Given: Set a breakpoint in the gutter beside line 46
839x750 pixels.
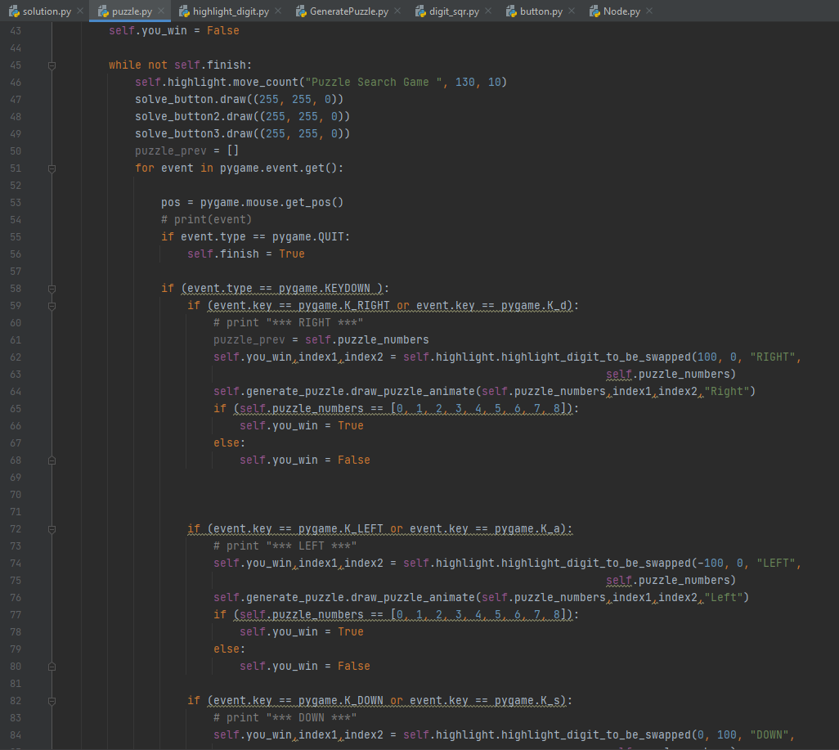Looking at the screenshot, I should pos(35,82).
